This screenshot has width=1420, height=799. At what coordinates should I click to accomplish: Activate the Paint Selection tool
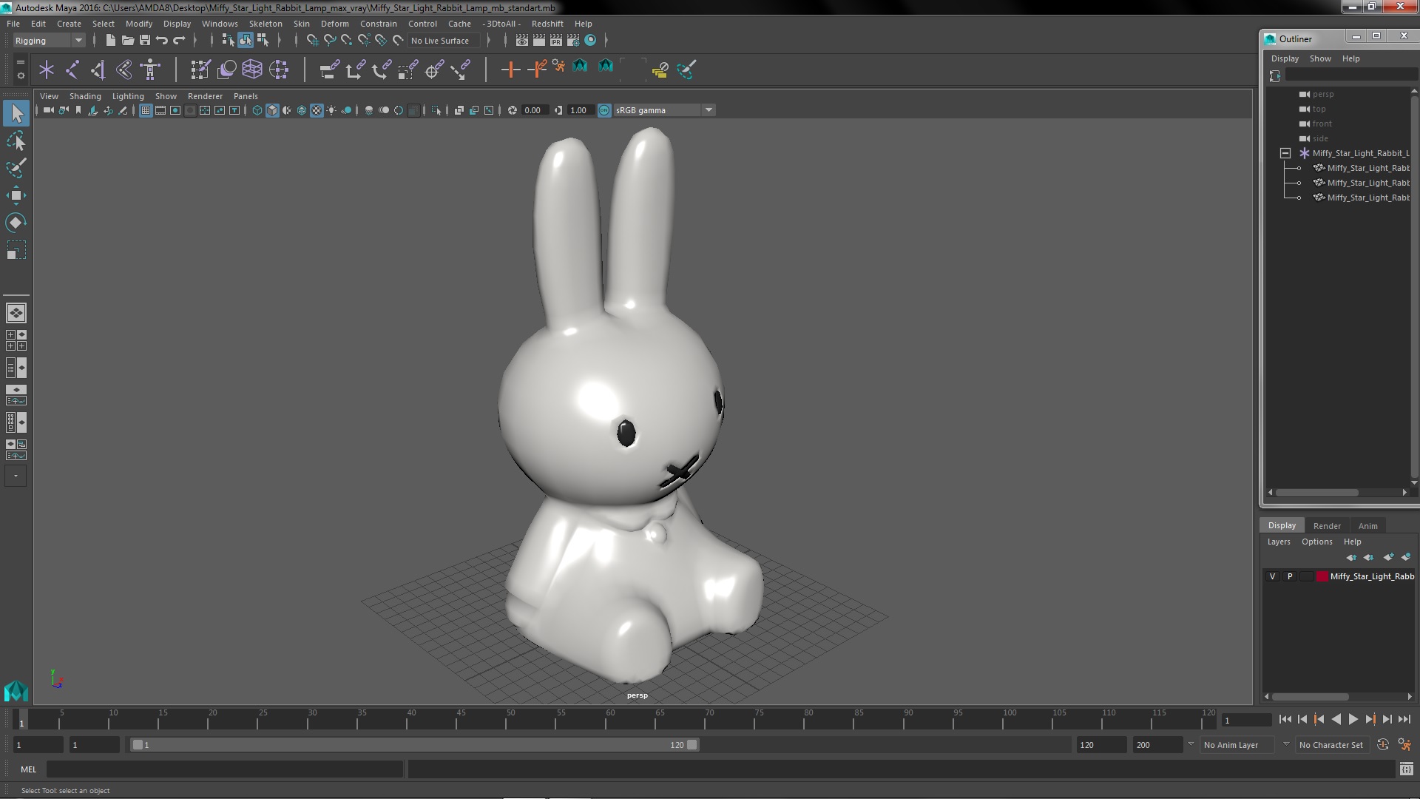pos(16,168)
